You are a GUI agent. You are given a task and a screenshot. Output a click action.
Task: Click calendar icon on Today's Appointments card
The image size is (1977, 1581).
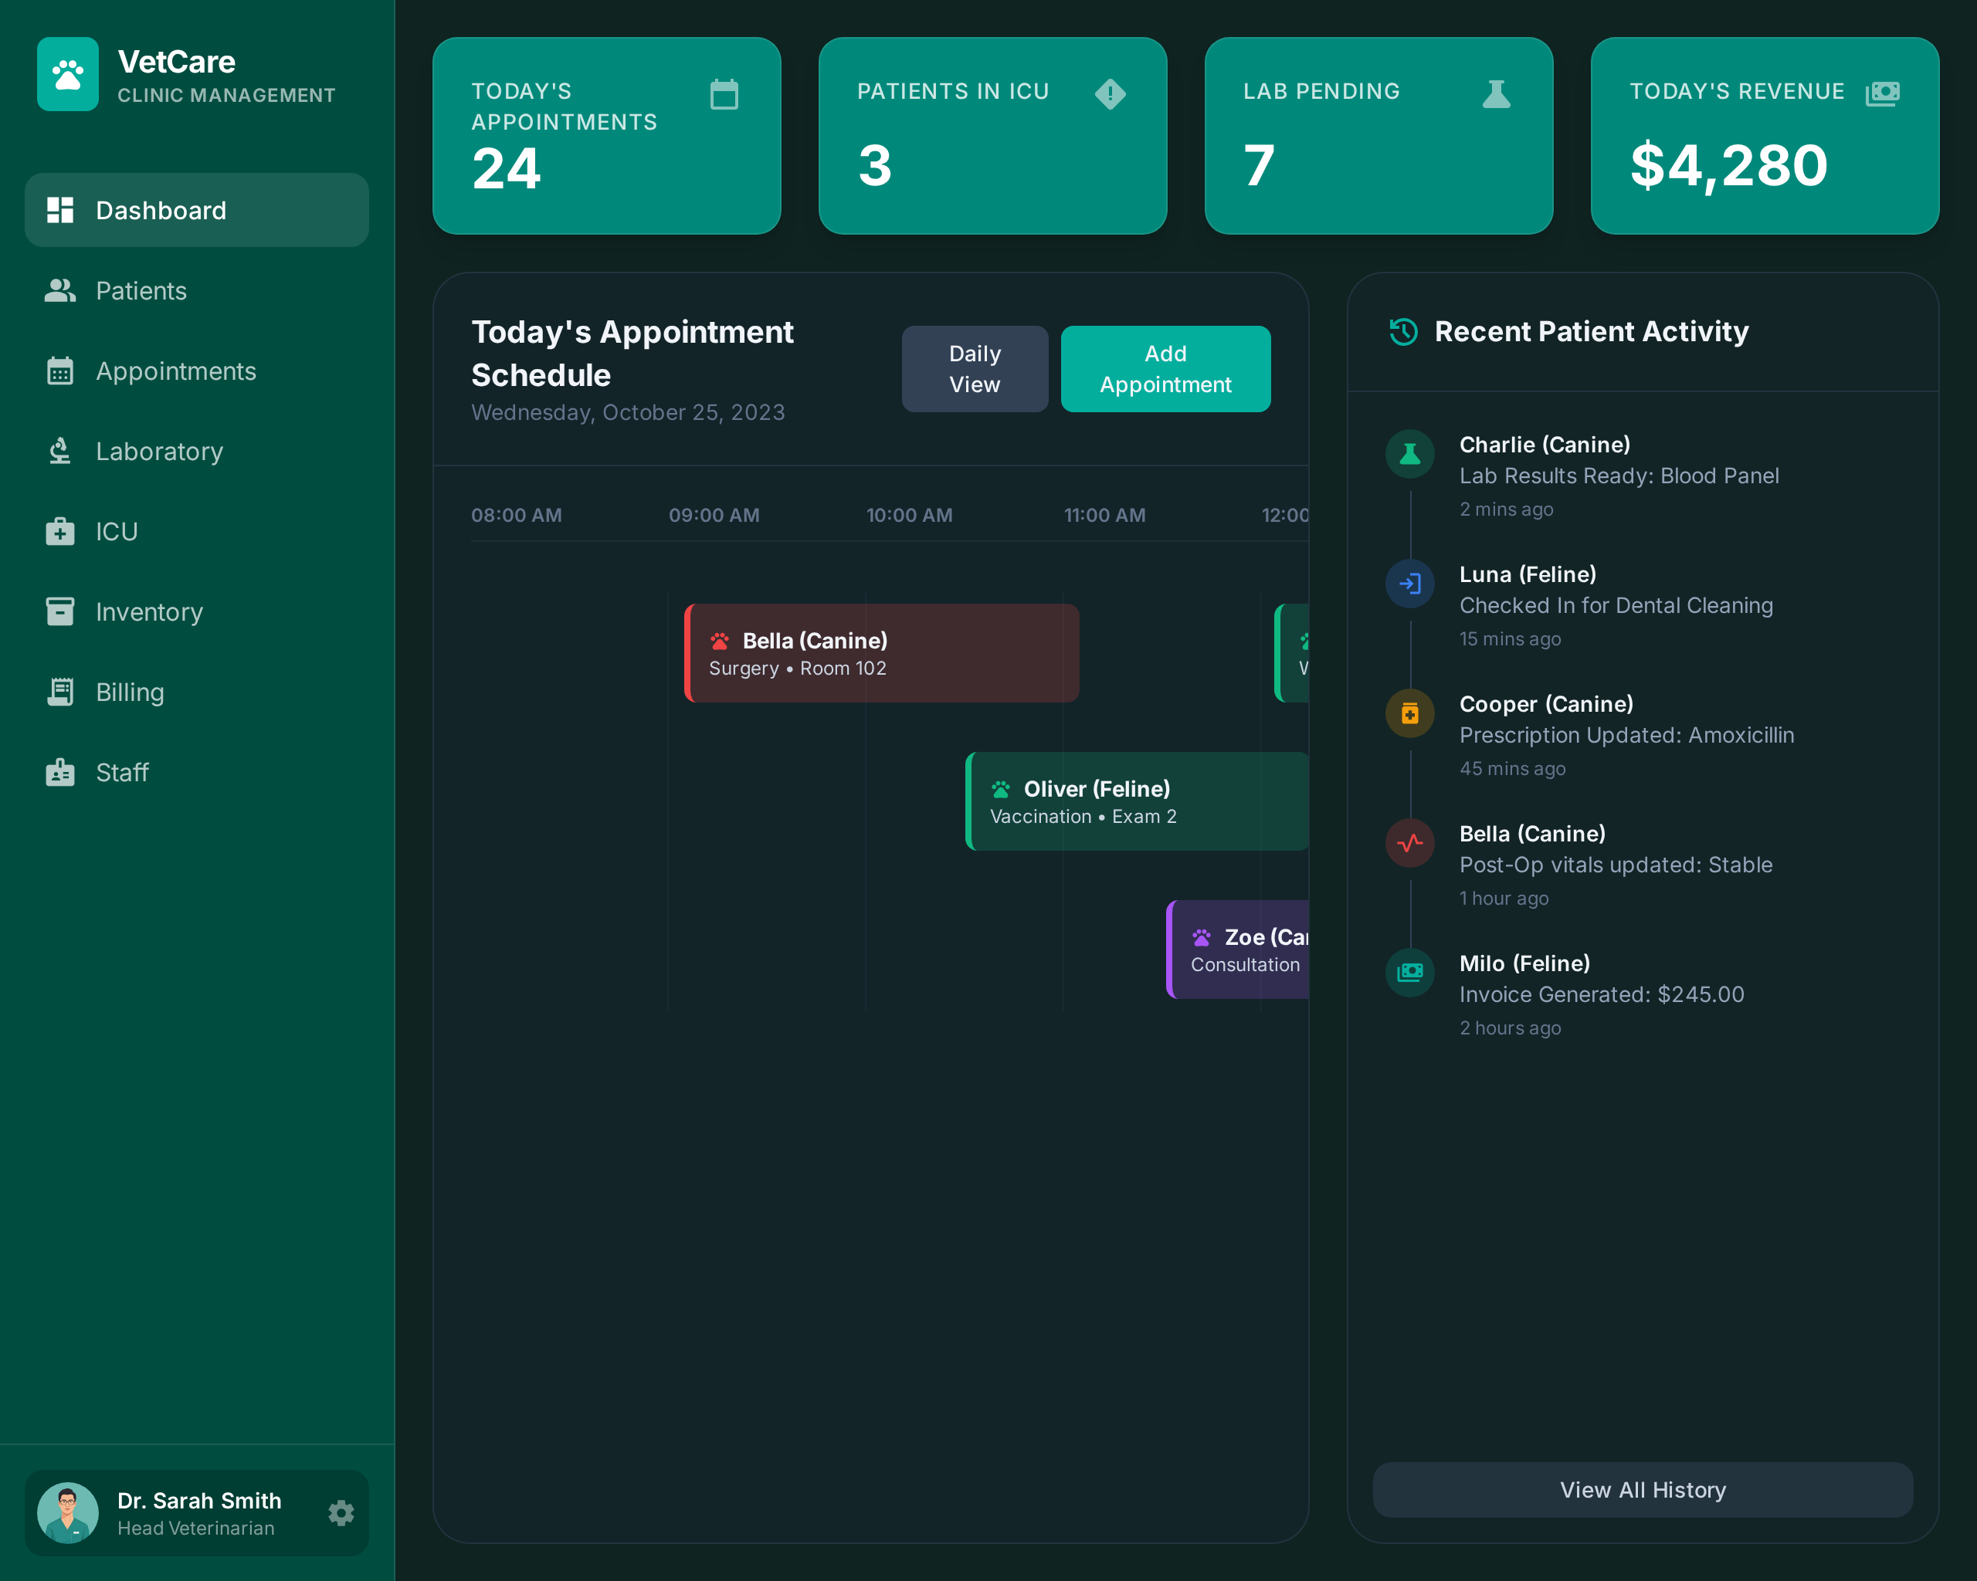724,94
